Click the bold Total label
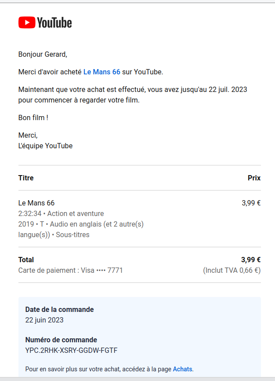The height and width of the screenshot is (381, 275). coord(26,260)
